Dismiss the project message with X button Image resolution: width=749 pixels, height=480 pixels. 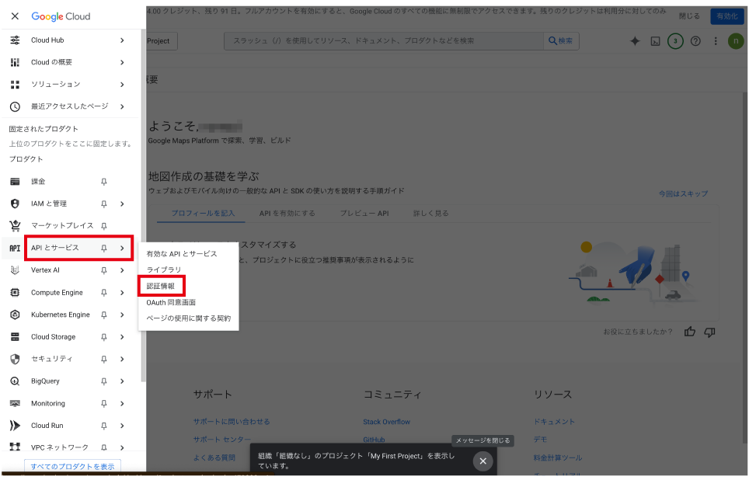(x=482, y=461)
